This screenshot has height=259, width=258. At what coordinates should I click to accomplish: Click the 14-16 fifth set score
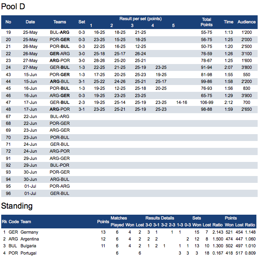(x=182, y=103)
